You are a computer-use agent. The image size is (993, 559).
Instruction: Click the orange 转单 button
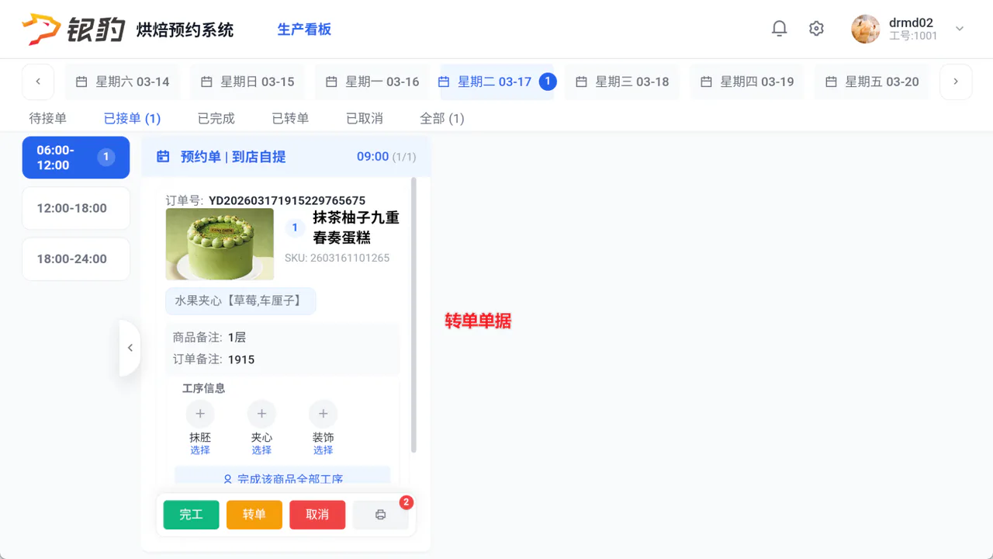[x=254, y=515]
